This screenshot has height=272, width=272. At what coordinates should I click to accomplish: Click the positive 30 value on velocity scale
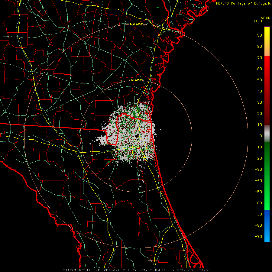click(260, 102)
